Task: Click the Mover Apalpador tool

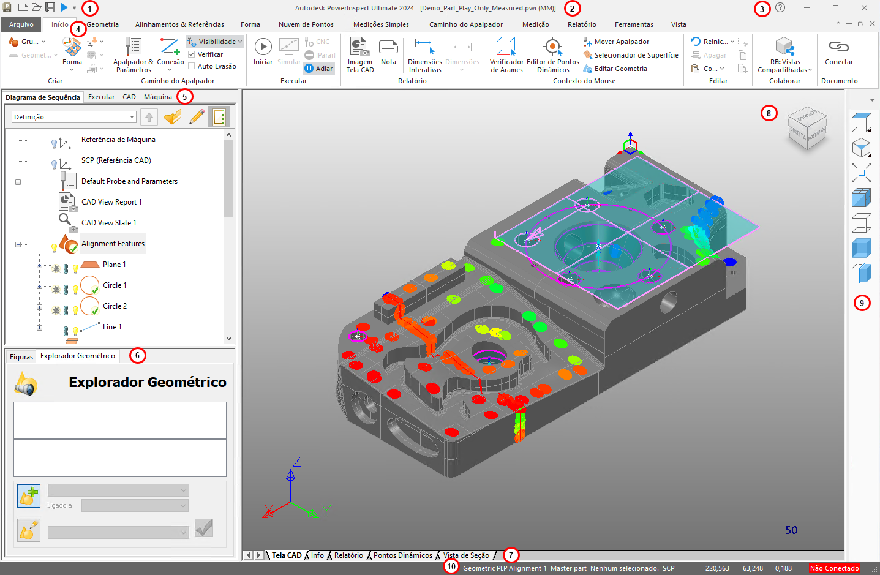Action: [616, 42]
